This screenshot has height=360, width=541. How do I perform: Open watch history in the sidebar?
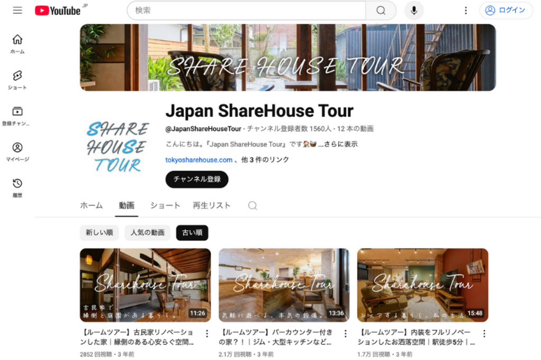pos(17,187)
